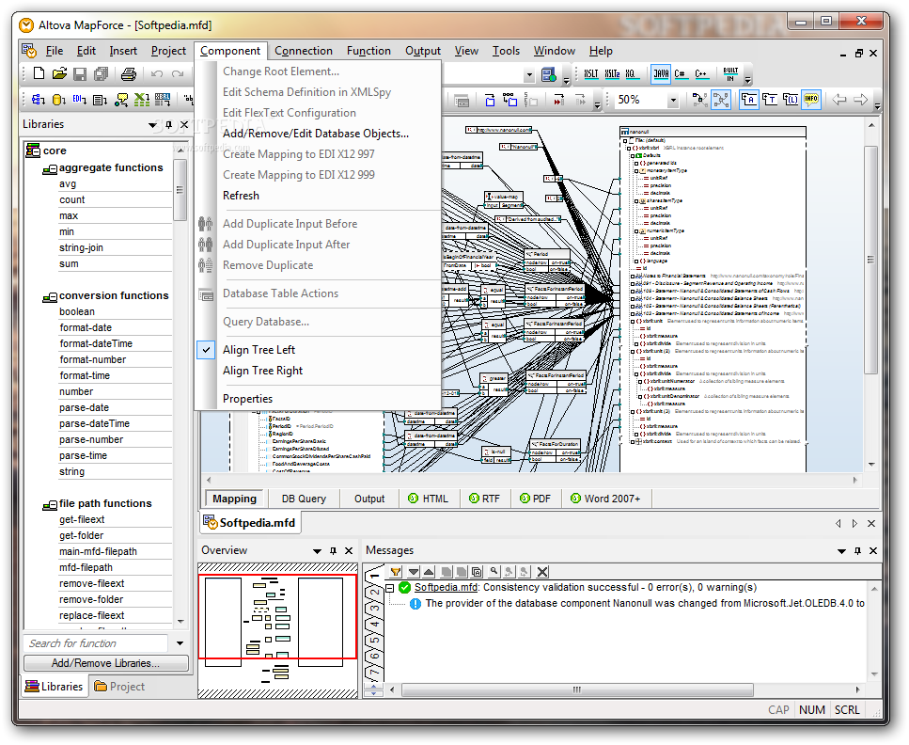Open Libraries panel options dropdown arrow
This screenshot has width=909, height=745.
pos(152,125)
